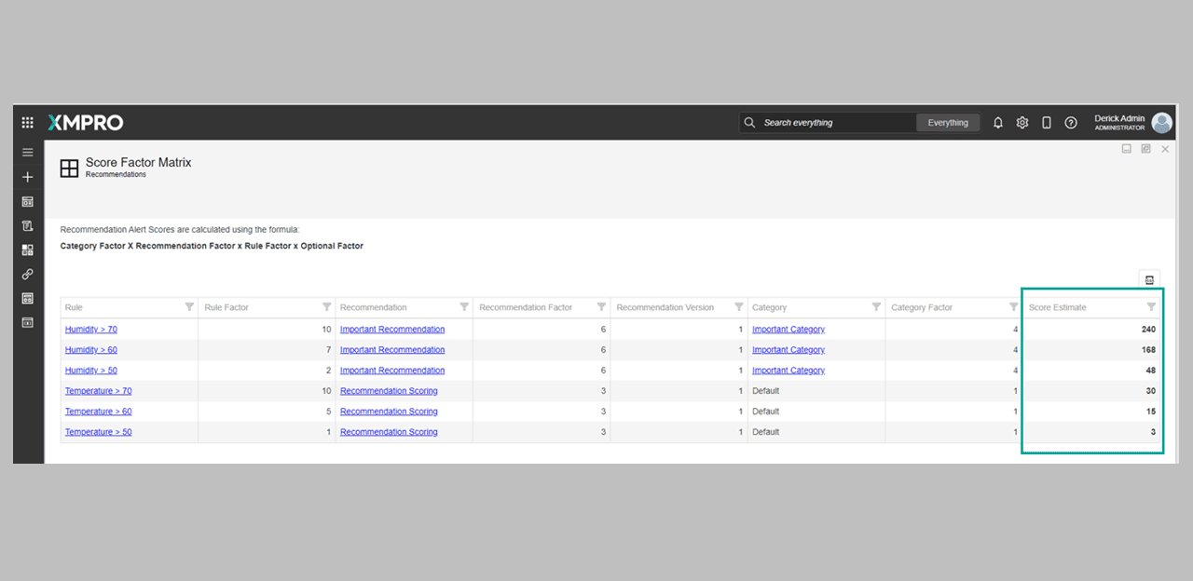
Task: Open the Derick Admin user avatar
Action: click(x=1161, y=123)
